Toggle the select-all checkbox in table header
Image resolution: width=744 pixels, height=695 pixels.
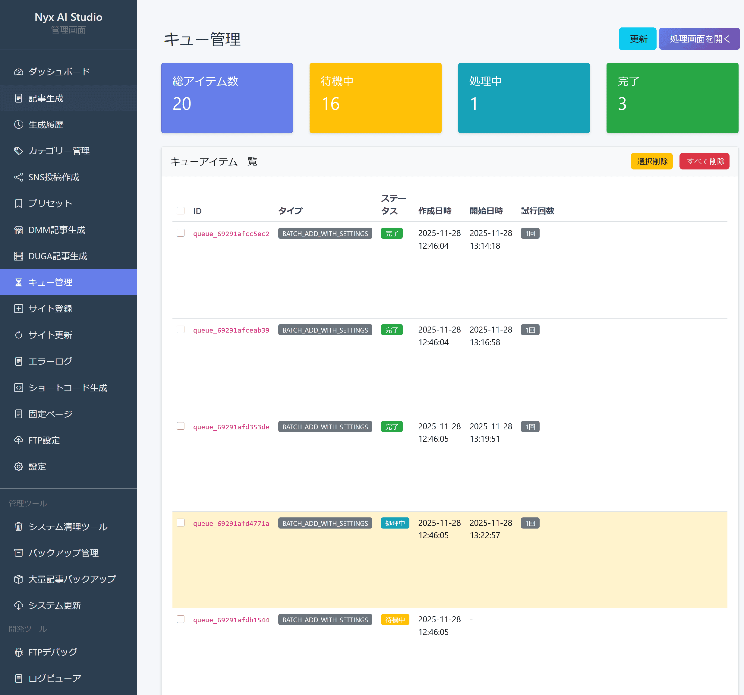pos(180,210)
